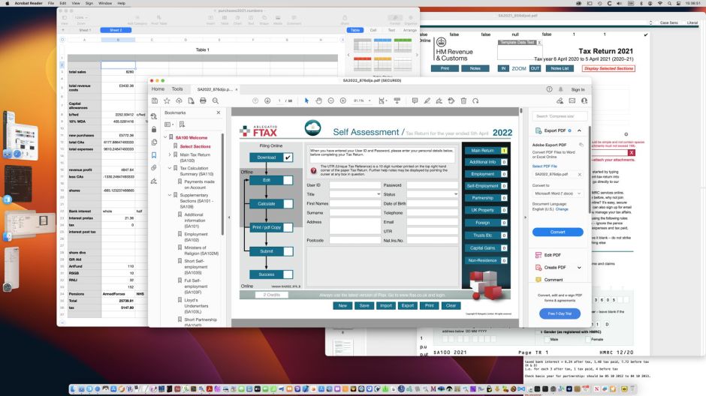Viewport: 706px width, 396px height.
Task: Open the Window menu in menu bar
Action: (x=105, y=4)
